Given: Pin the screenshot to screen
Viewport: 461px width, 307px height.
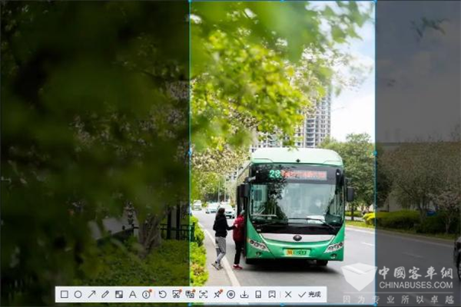Looking at the screenshot, I should (x=217, y=294).
